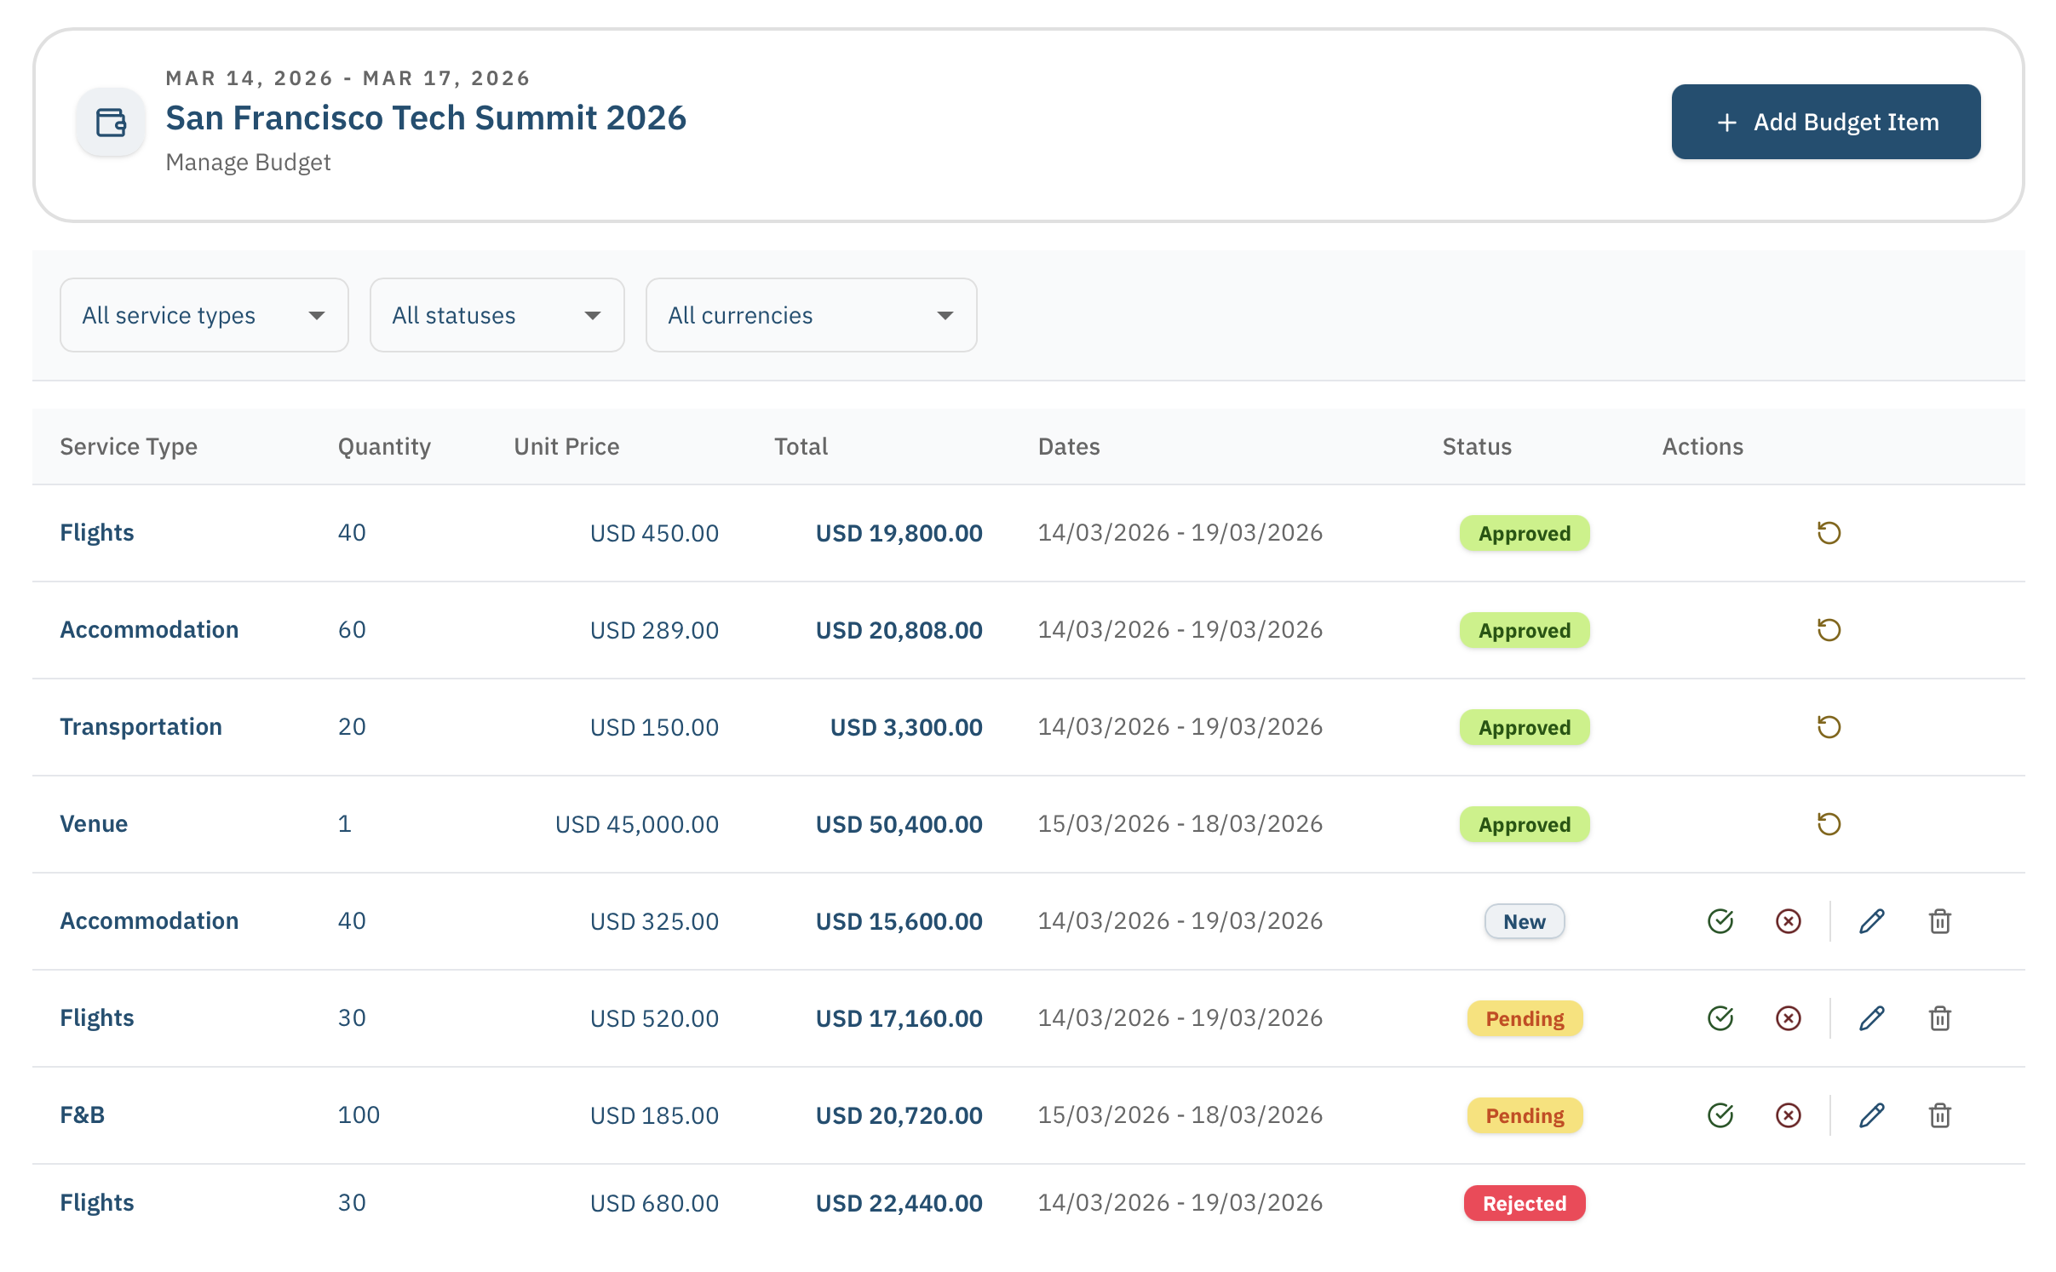Image resolution: width=2056 pixels, height=1272 pixels.
Task: Approve the pending F&B item
Action: [x=1720, y=1115]
